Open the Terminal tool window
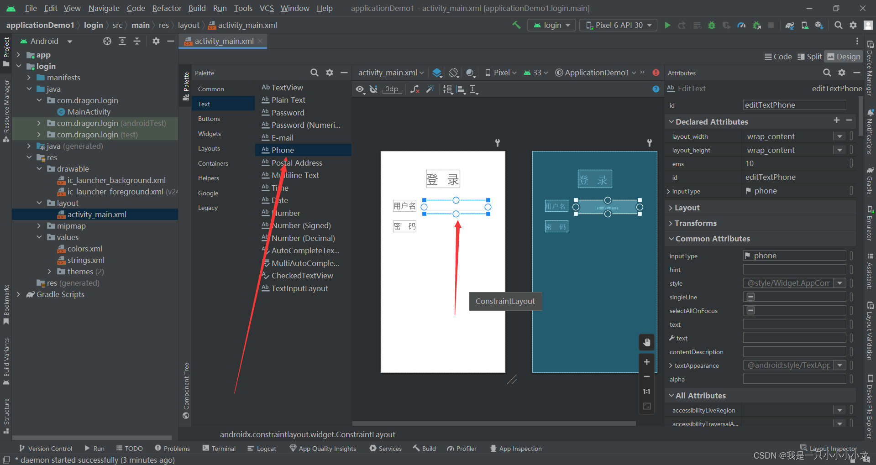876x465 pixels. [x=219, y=449]
